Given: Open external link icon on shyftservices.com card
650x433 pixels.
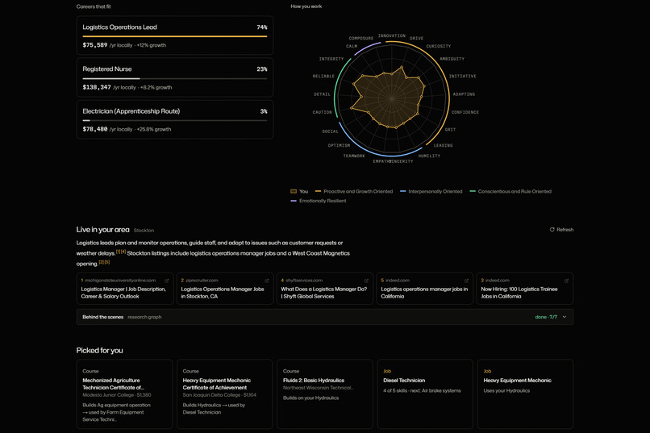Looking at the screenshot, I should (366, 281).
